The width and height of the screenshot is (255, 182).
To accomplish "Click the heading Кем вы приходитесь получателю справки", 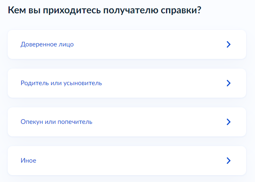I will (104, 10).
